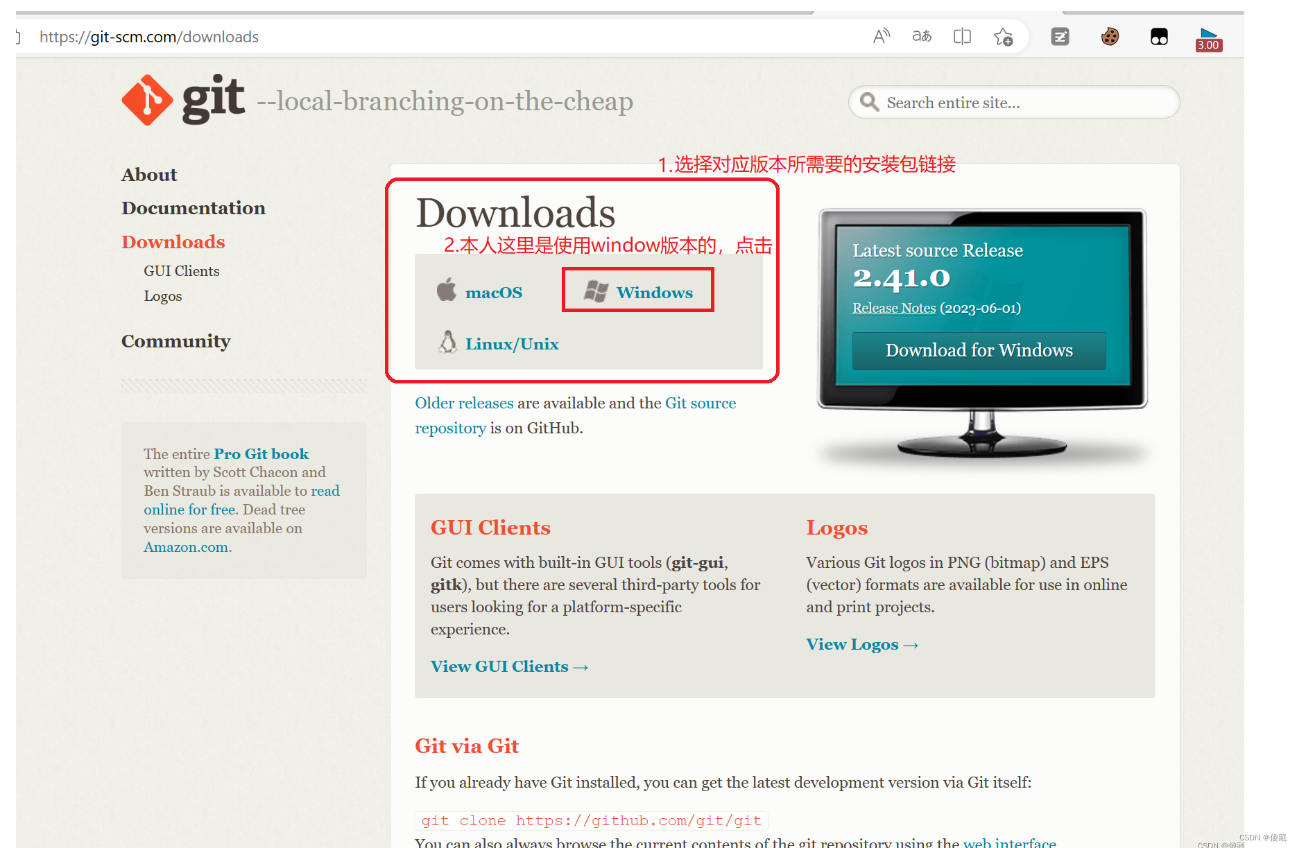Click the search magnifier icon
Image resolution: width=1297 pixels, height=848 pixels.
click(869, 102)
